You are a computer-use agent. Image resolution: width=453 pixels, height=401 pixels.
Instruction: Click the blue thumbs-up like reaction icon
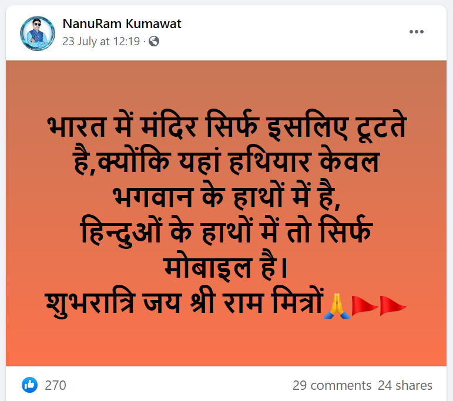pos(29,385)
